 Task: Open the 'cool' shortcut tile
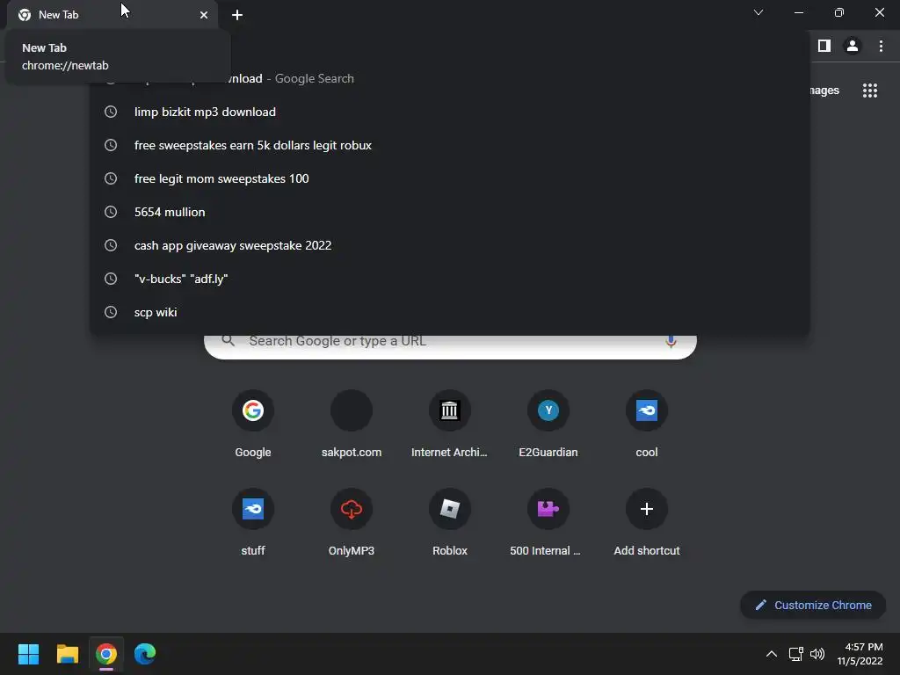click(647, 425)
